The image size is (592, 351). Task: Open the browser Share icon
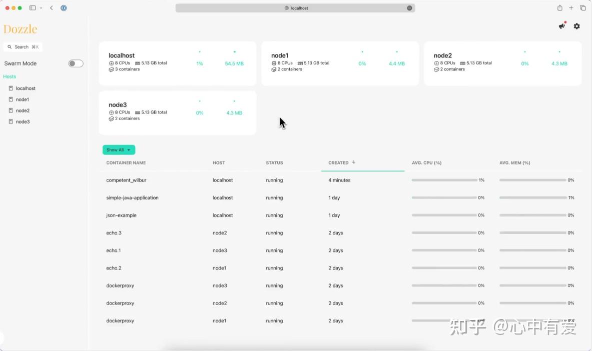[559, 8]
